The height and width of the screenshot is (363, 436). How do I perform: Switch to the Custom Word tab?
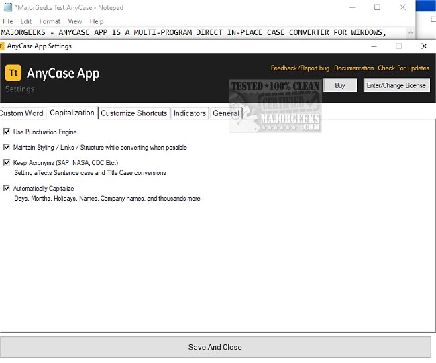[x=22, y=113]
